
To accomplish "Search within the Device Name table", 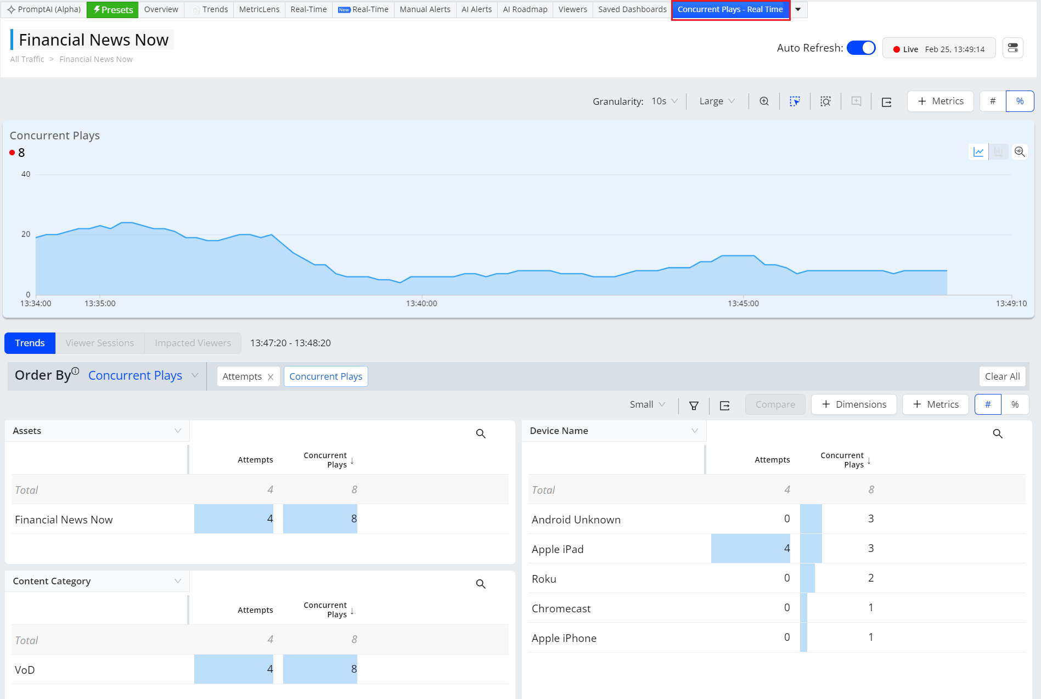I will coord(998,434).
